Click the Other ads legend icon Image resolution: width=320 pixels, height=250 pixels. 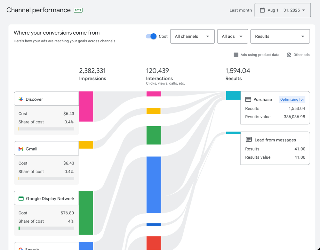tap(288, 54)
